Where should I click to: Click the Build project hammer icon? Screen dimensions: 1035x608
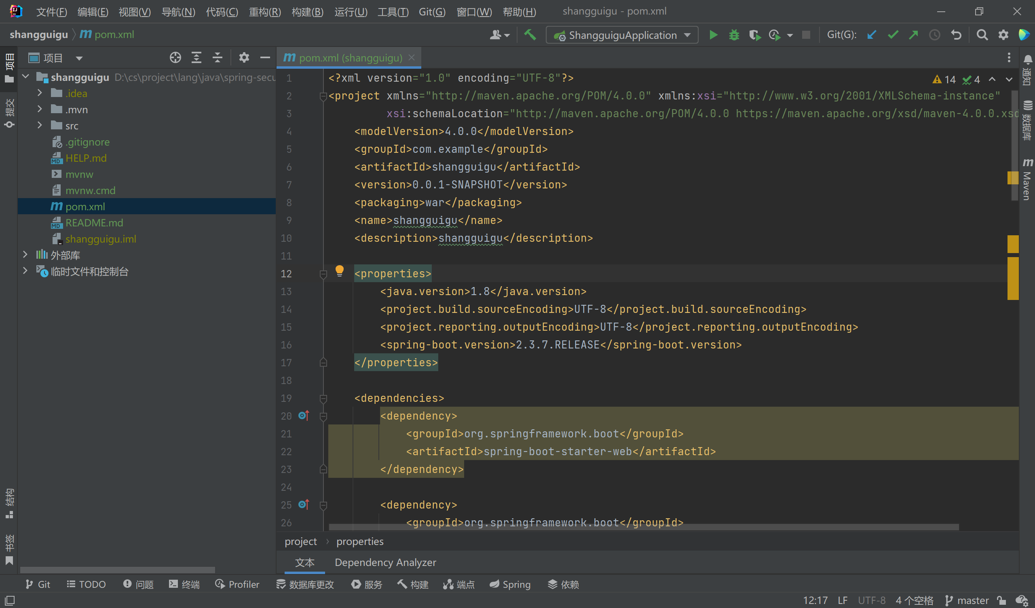click(x=530, y=35)
